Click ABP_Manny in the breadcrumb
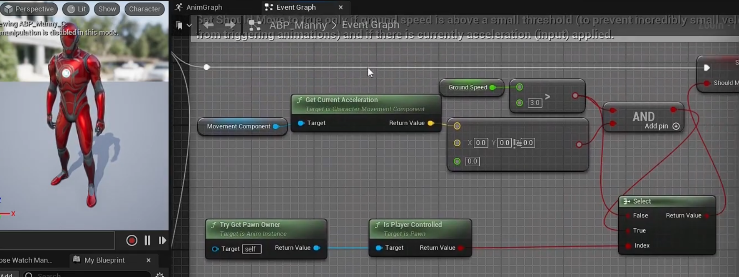 [x=298, y=25]
